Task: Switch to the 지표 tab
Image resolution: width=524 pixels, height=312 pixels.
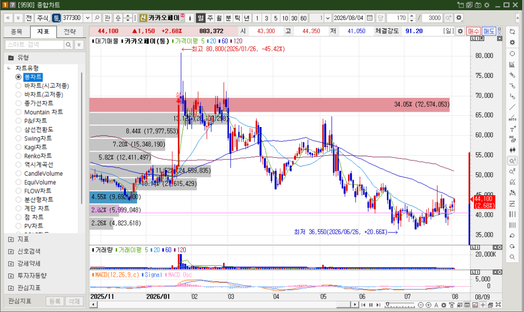Action: 43,32
